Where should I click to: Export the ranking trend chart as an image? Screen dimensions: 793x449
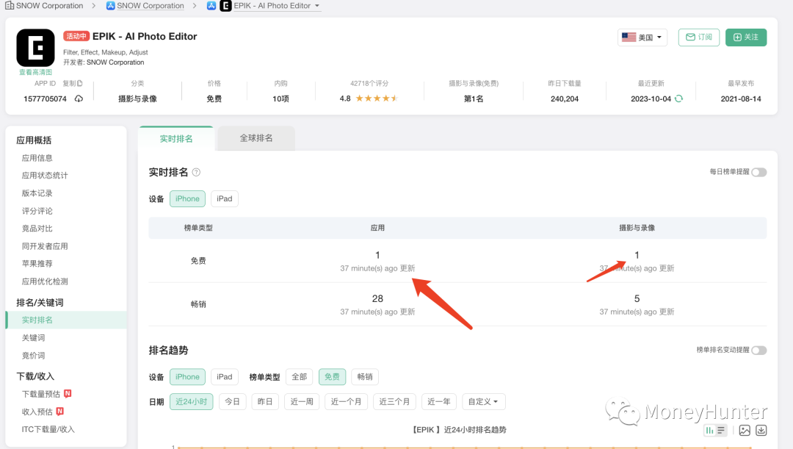click(x=745, y=431)
